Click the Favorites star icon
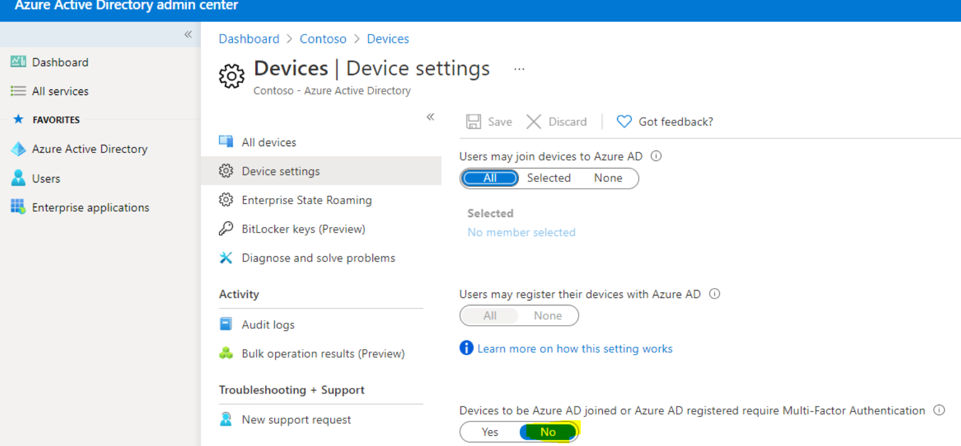 point(18,120)
